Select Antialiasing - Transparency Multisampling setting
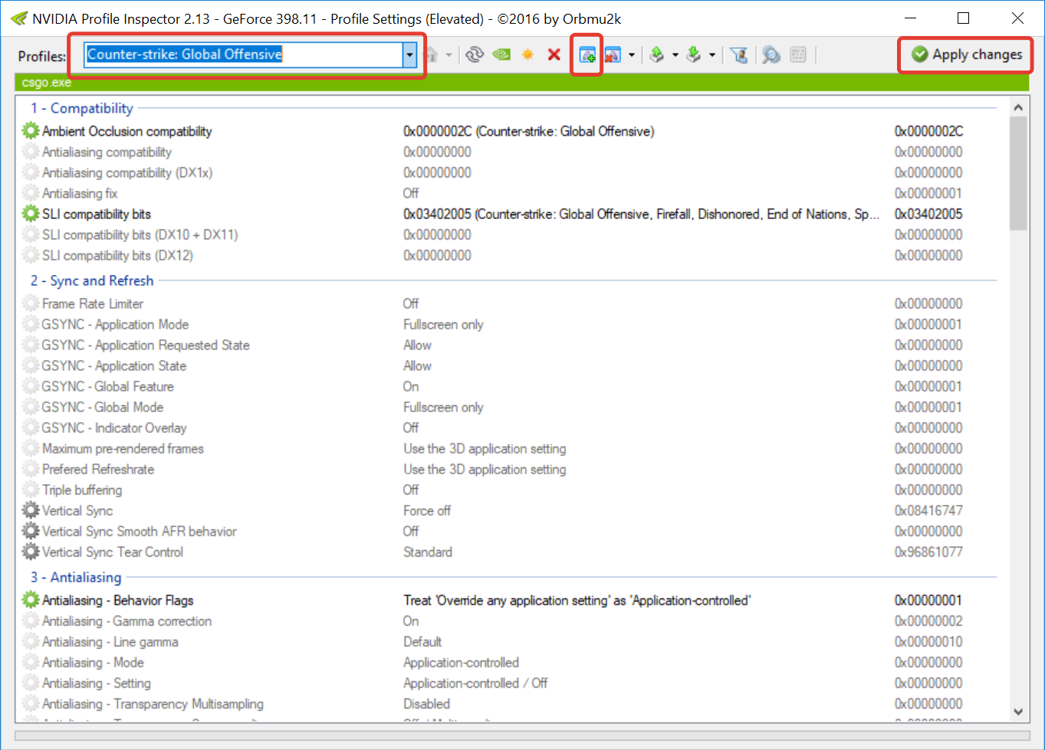Screen dimensions: 1045x750 [x=153, y=703]
